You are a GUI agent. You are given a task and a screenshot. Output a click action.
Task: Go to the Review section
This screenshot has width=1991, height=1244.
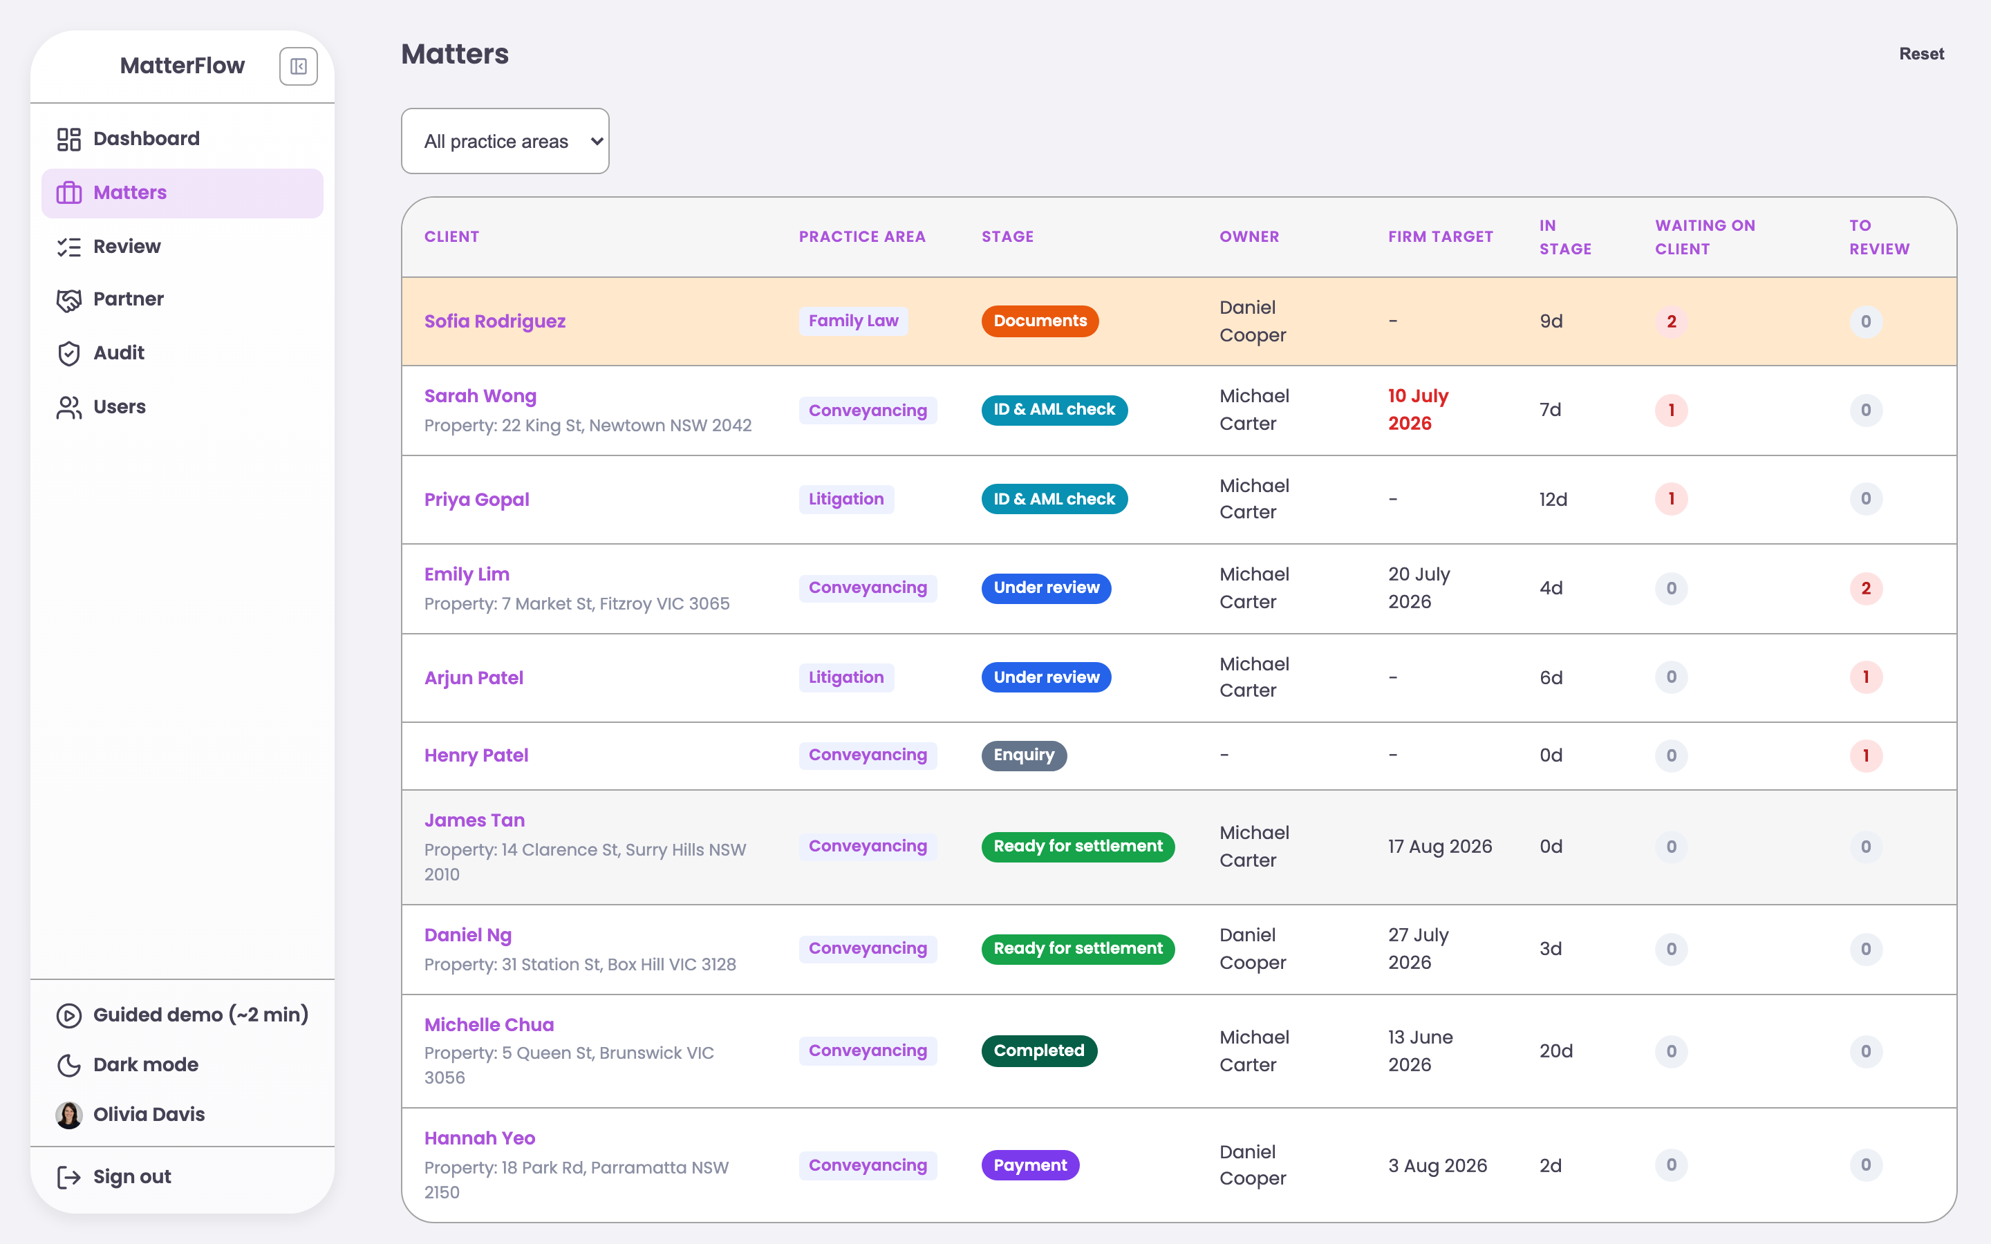(x=182, y=247)
